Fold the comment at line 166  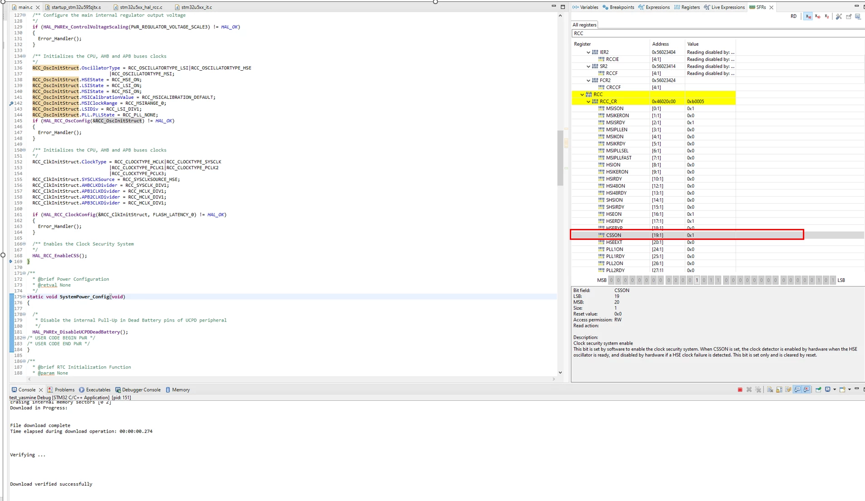[24, 244]
